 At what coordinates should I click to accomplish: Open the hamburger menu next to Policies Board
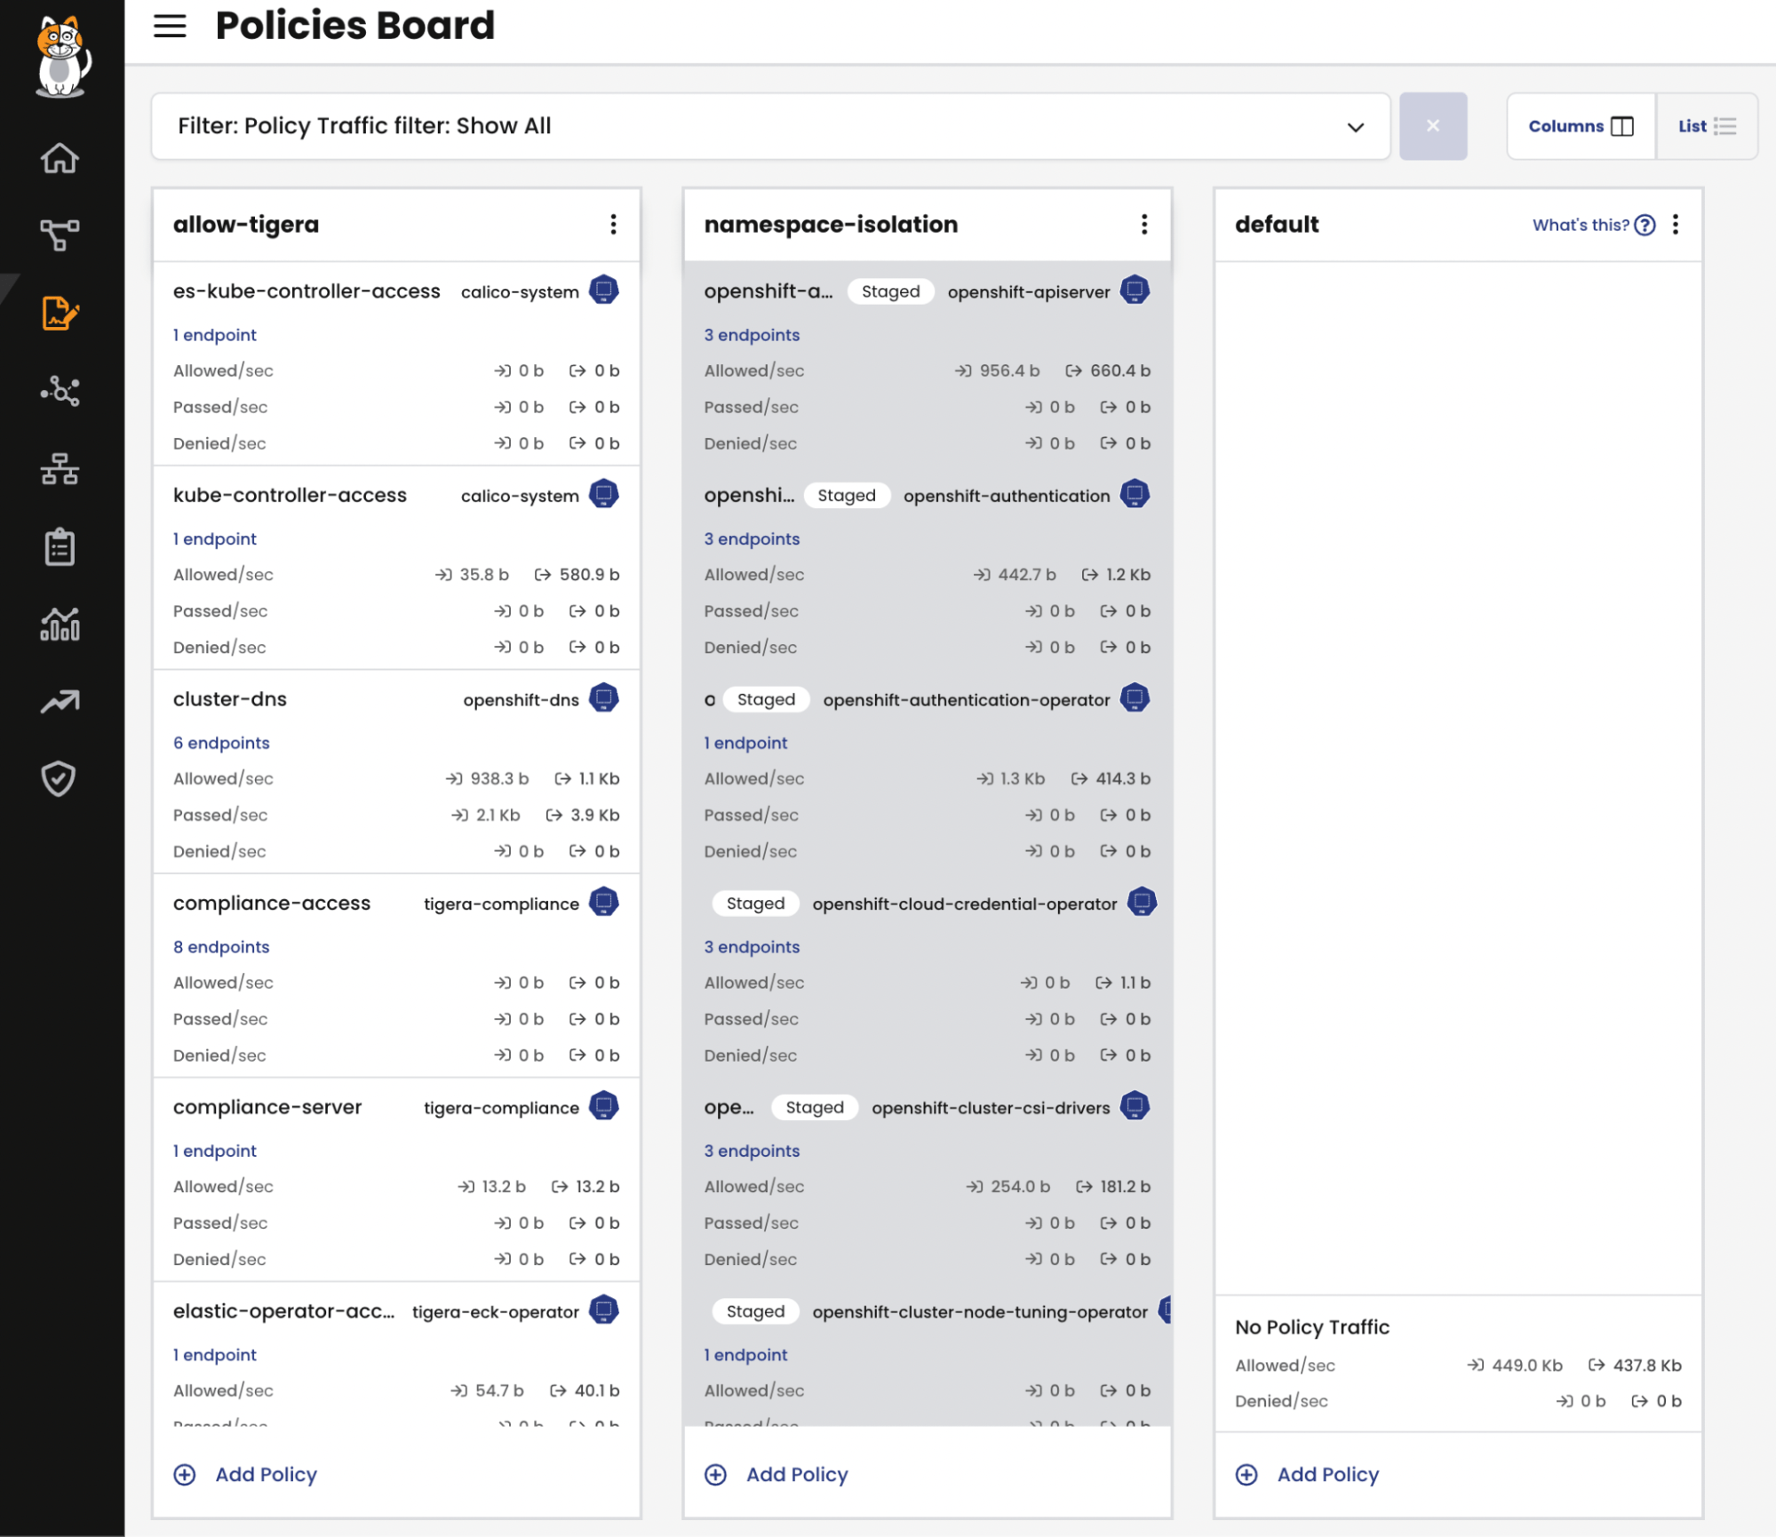(170, 26)
